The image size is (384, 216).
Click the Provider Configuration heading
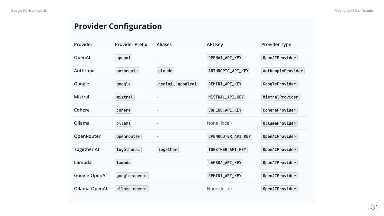click(118, 26)
